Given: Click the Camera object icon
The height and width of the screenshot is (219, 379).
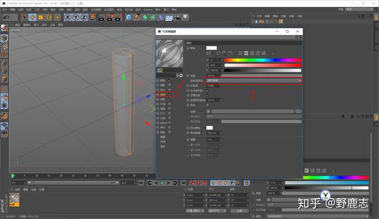Looking at the screenshot, I should [x=177, y=17].
